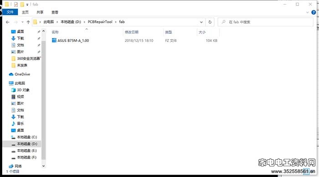Select 本地磁盘 (C:) in navigation pane

pyautogui.click(x=27, y=137)
